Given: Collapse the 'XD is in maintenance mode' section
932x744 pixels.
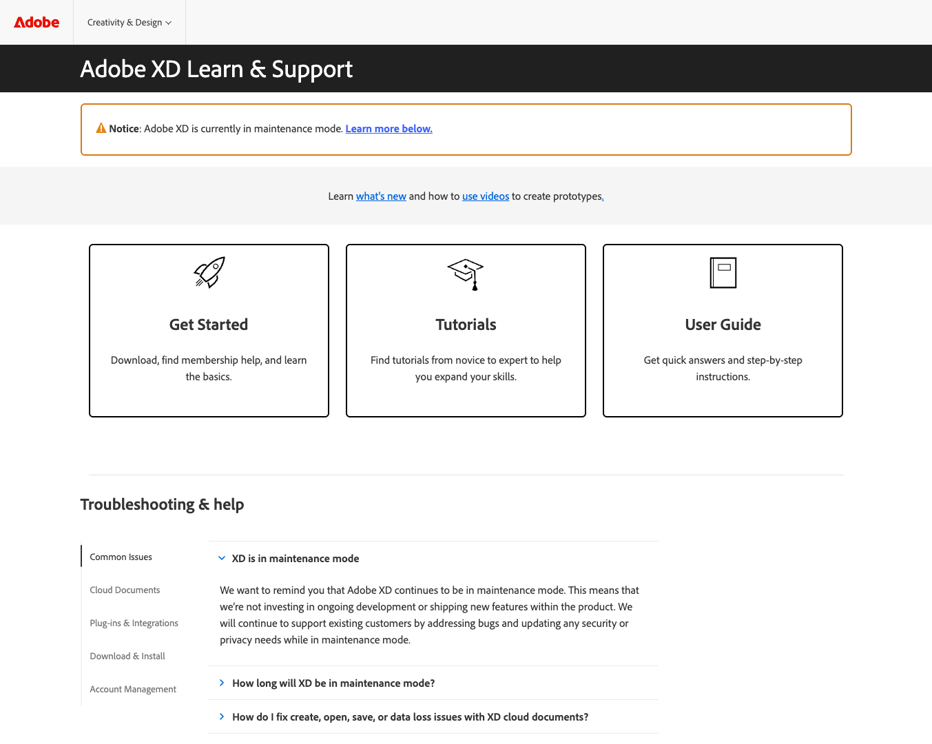Looking at the screenshot, I should [295, 558].
